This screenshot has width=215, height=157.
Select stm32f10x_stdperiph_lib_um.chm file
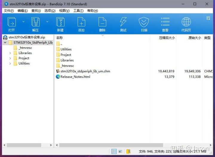(85, 71)
